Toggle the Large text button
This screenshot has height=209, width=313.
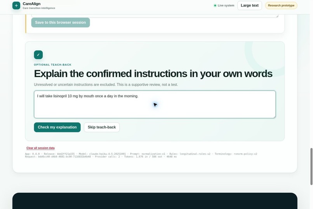[x=250, y=5]
